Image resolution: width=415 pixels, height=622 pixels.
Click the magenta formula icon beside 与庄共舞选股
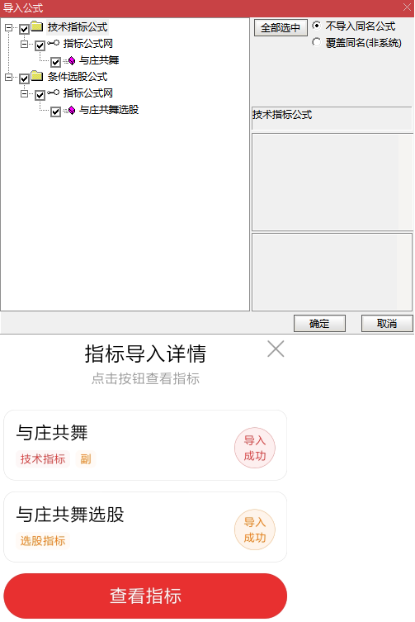click(x=72, y=111)
